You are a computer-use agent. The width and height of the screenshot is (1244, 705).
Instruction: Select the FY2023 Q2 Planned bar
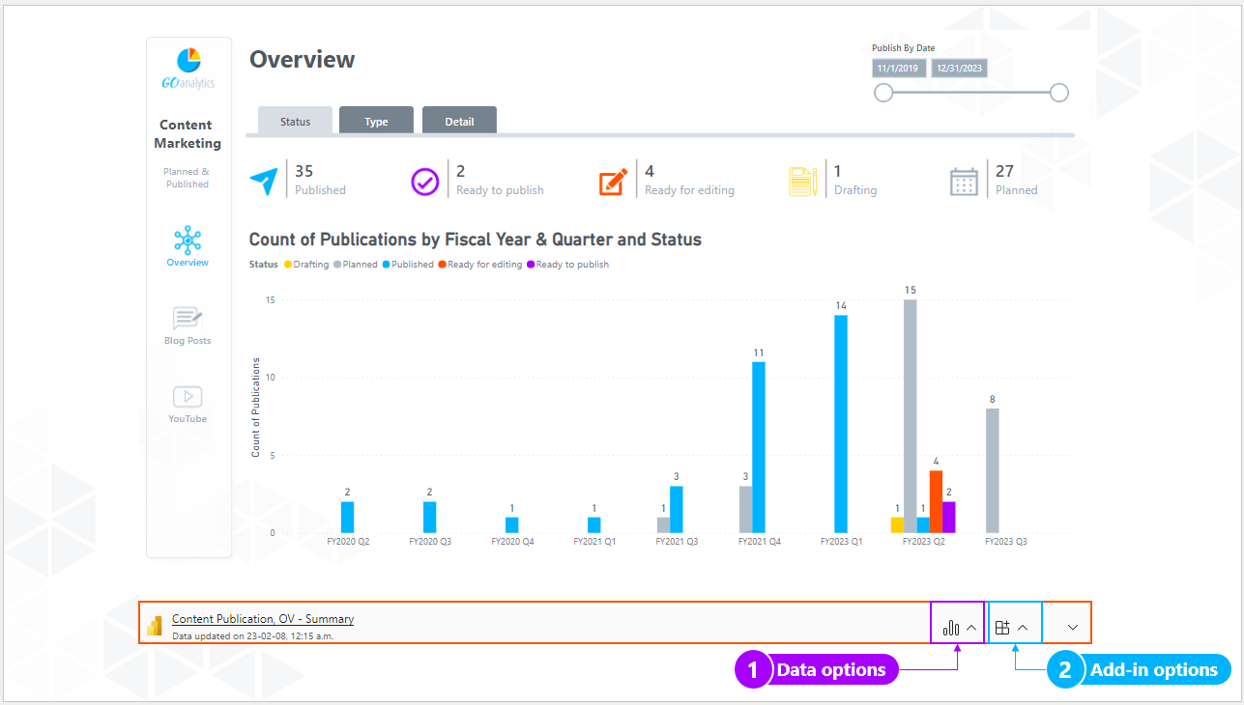pyautogui.click(x=911, y=416)
